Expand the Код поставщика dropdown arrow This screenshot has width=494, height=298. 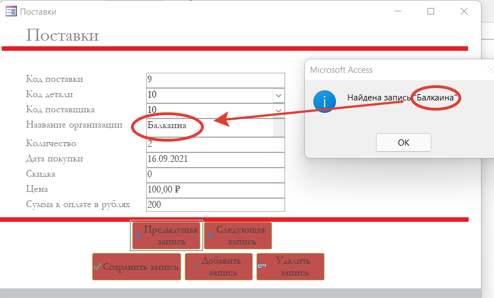pyautogui.click(x=278, y=111)
